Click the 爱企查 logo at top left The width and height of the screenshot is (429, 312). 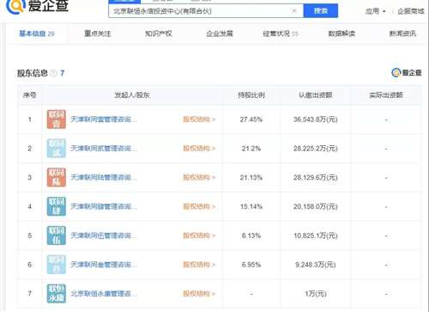pos(38,6)
